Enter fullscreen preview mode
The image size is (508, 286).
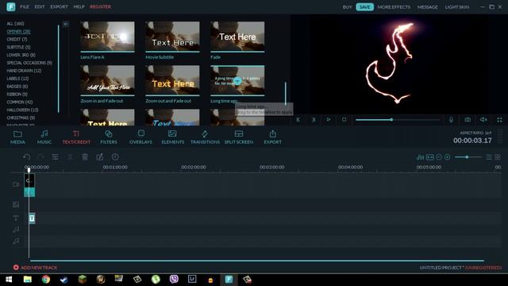pyautogui.click(x=499, y=120)
